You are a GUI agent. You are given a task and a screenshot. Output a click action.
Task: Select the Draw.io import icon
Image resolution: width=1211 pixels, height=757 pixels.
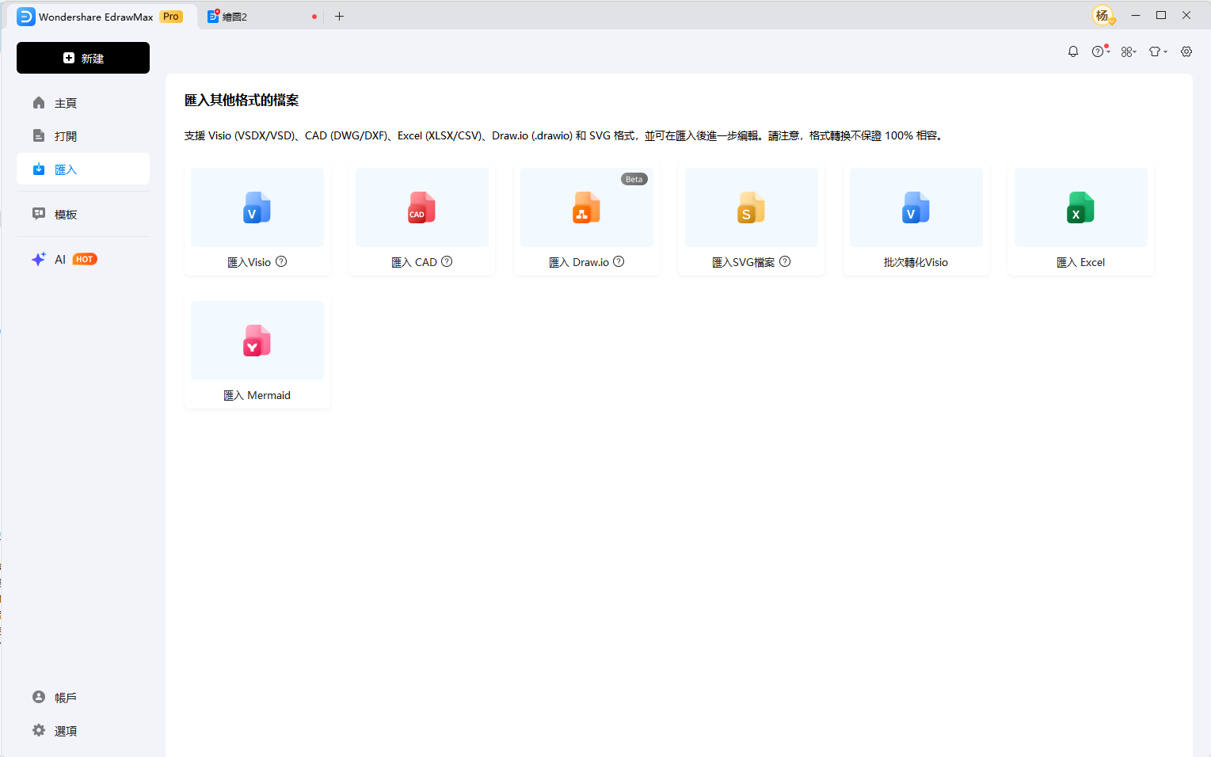[586, 207]
